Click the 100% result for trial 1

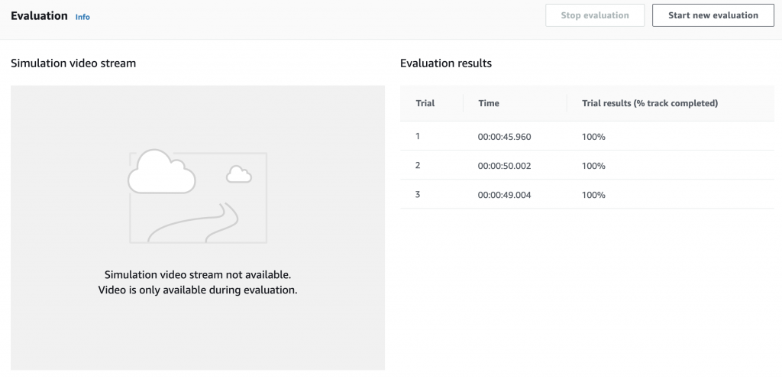pyautogui.click(x=593, y=137)
